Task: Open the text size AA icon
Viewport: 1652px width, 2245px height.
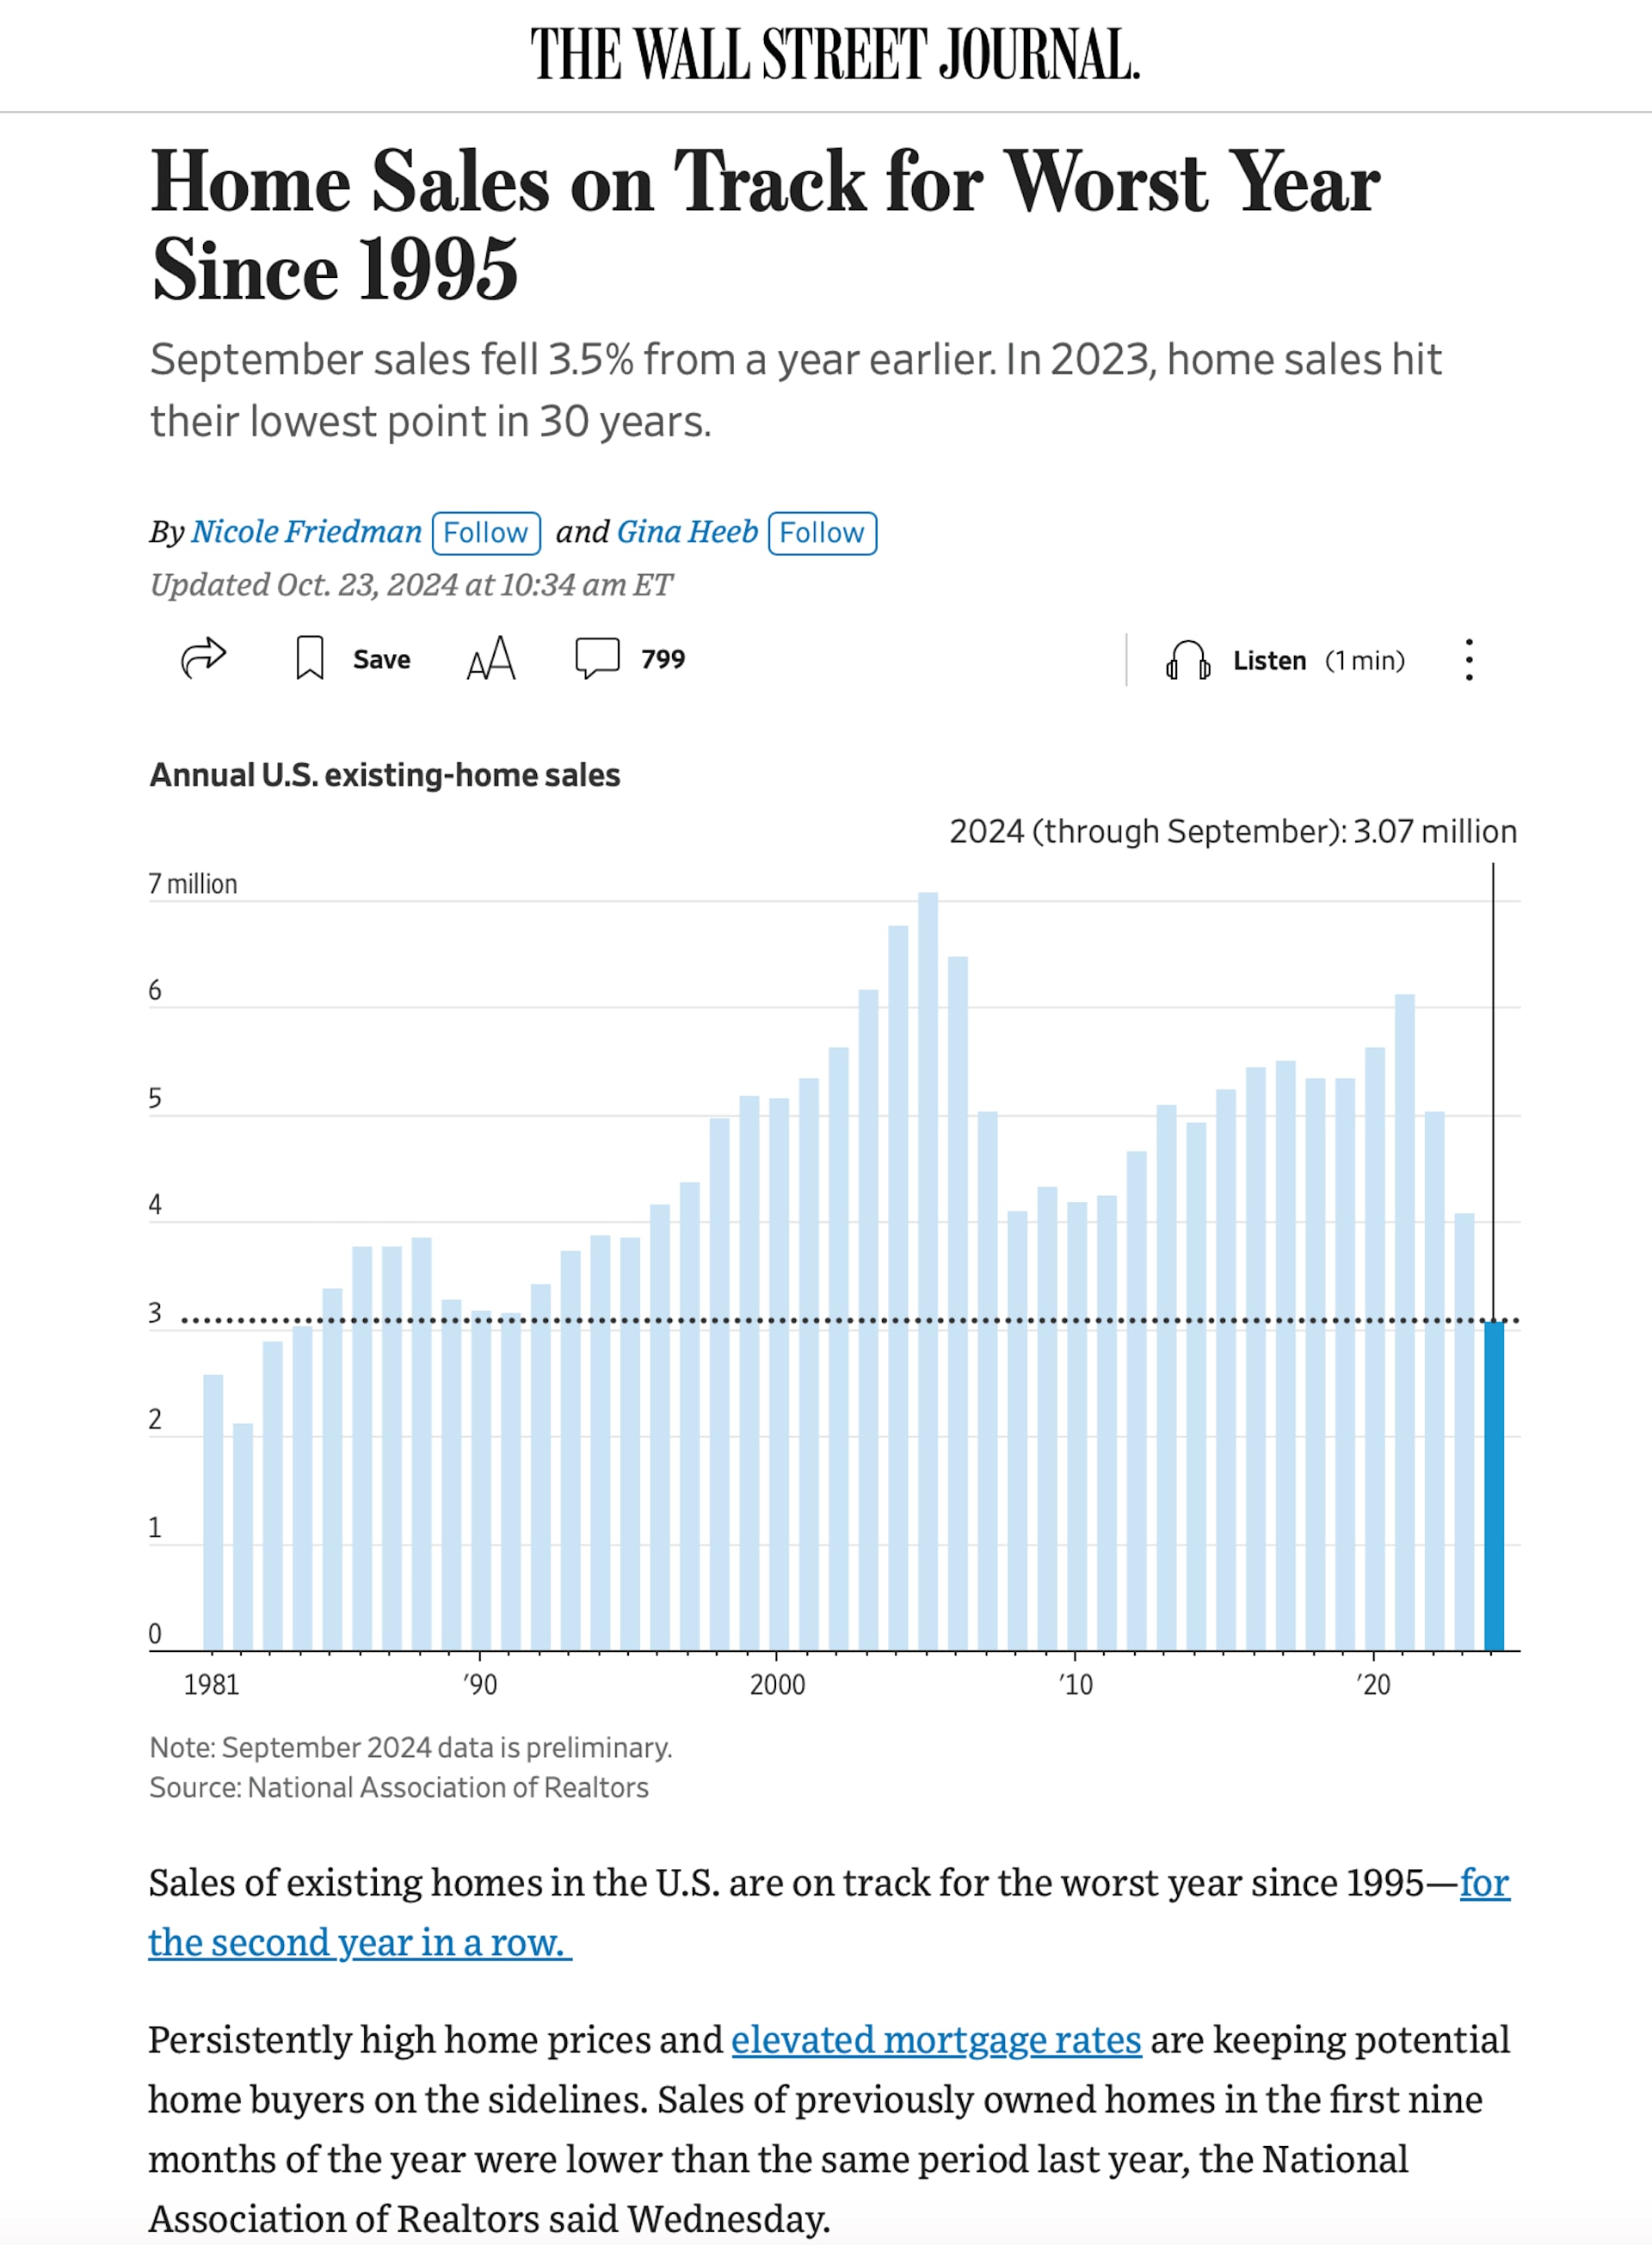Action: point(491,658)
